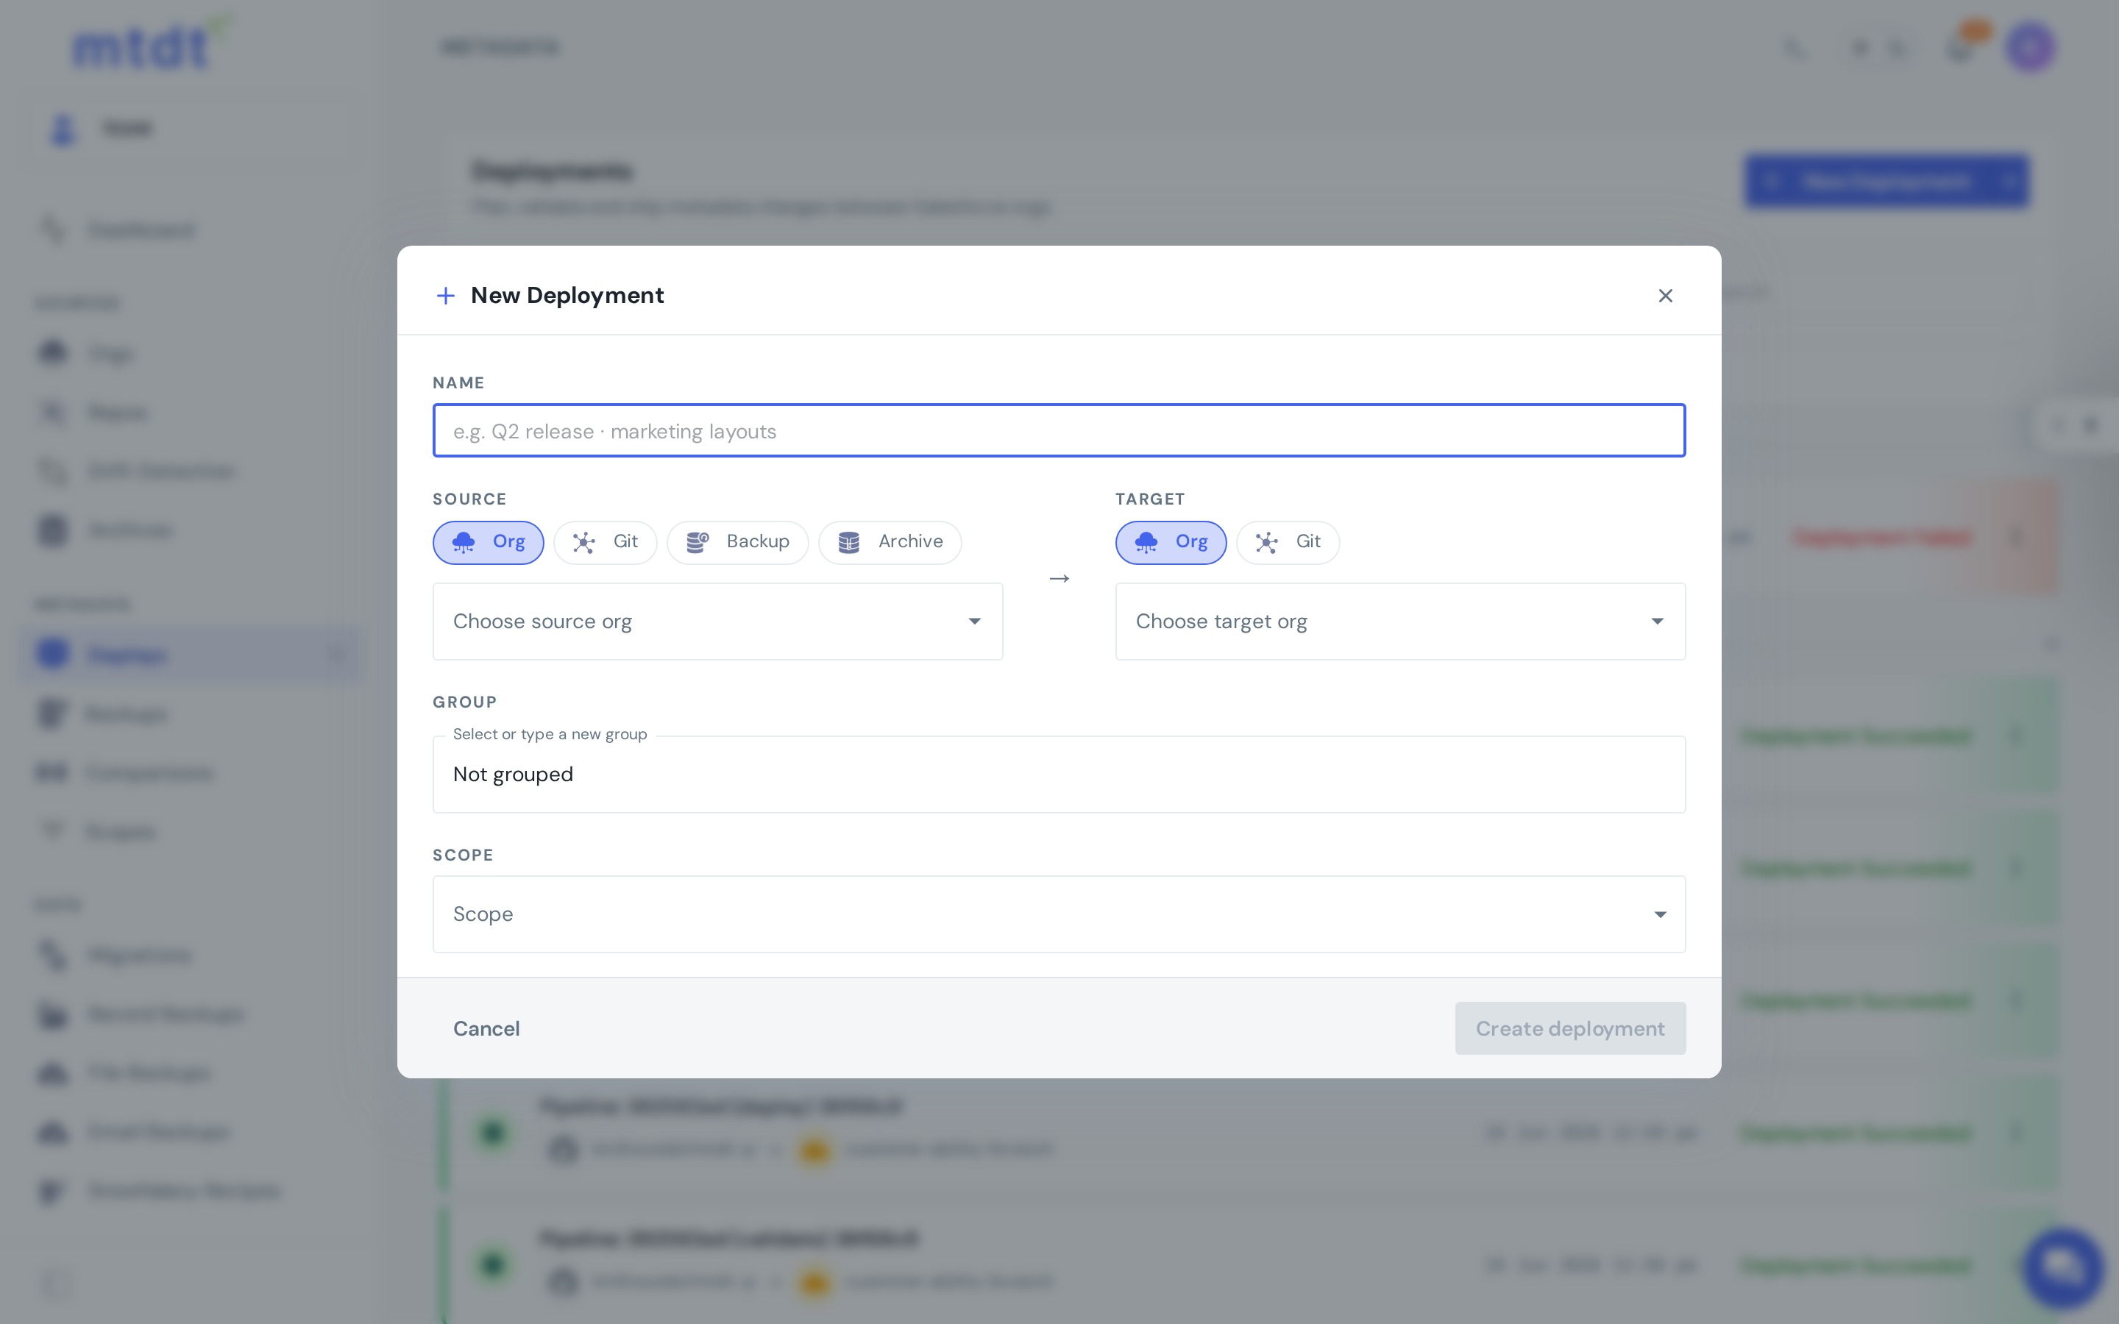The width and height of the screenshot is (2119, 1324).
Task: Select Org as the target type
Action: coord(1171,542)
